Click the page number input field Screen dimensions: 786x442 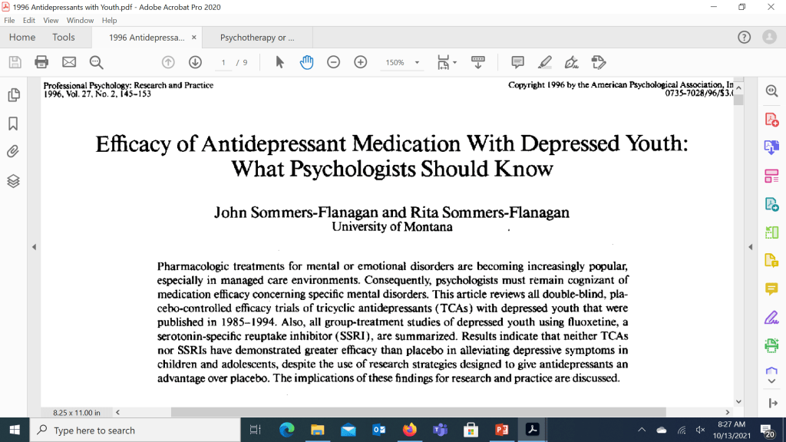point(223,62)
